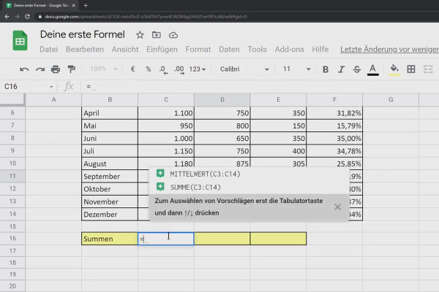Click the Google Sheets home logo
Viewport: 439px width, 292px height.
click(20, 41)
